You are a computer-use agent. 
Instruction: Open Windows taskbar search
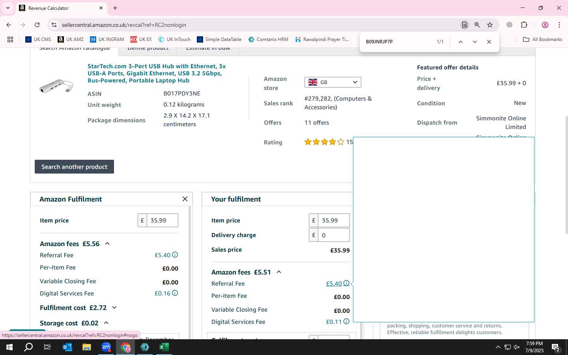coord(28,347)
